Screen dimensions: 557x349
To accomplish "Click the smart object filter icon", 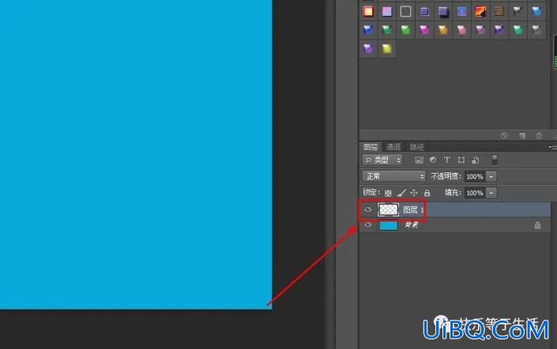I will [476, 160].
